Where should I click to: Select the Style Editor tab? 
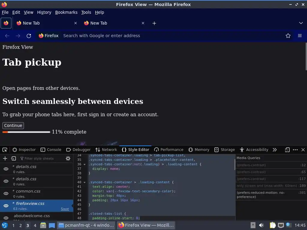point(135,150)
